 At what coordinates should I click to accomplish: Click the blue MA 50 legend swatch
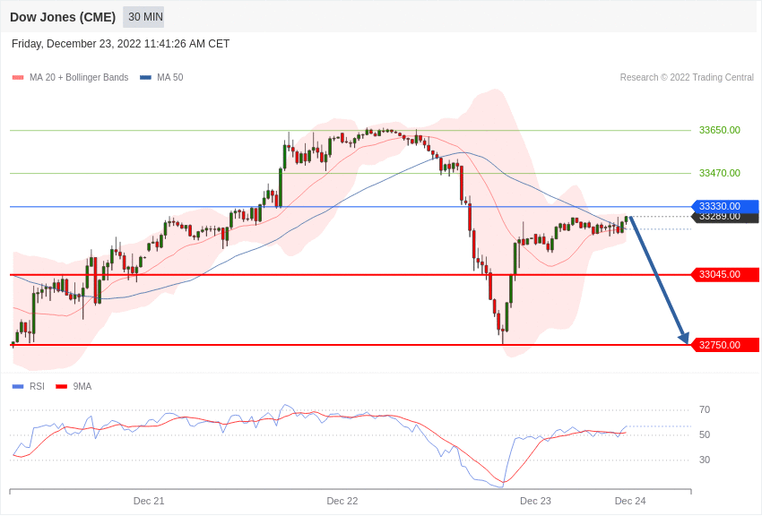[x=145, y=78]
